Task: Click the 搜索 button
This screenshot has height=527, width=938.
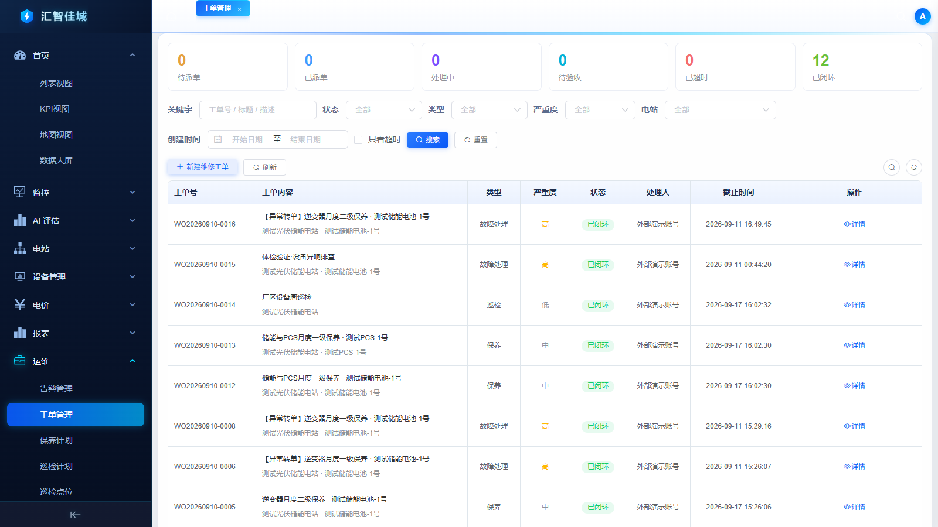Action: (x=427, y=140)
